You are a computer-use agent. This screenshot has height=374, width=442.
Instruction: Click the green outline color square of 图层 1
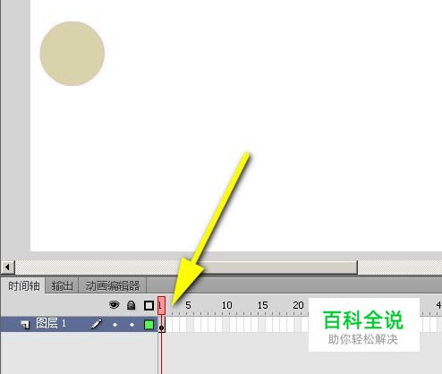149,325
